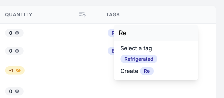This screenshot has height=98, width=224.
Task: Select the TAGS column header
Action: point(113,15)
